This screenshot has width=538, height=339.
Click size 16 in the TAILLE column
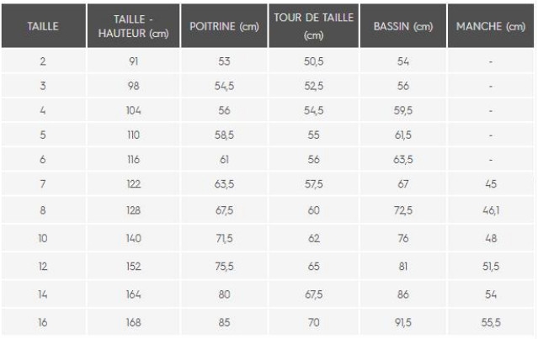(43, 322)
